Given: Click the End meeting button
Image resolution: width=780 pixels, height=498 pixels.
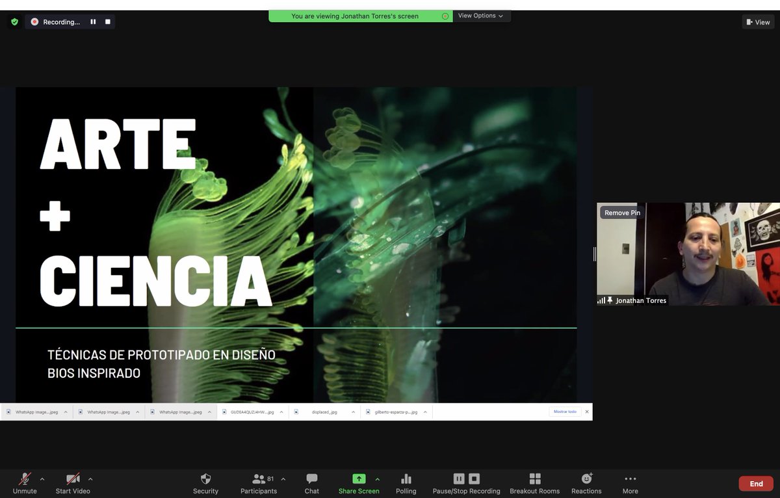Looking at the screenshot, I should (755, 483).
